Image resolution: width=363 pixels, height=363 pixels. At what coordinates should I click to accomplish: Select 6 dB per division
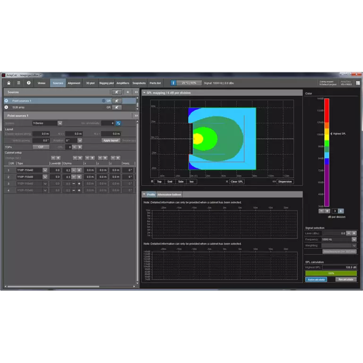click(341, 211)
